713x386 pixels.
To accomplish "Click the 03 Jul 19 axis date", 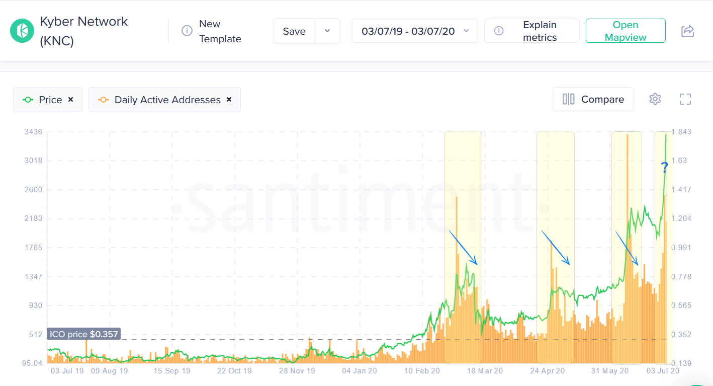I will point(67,371).
